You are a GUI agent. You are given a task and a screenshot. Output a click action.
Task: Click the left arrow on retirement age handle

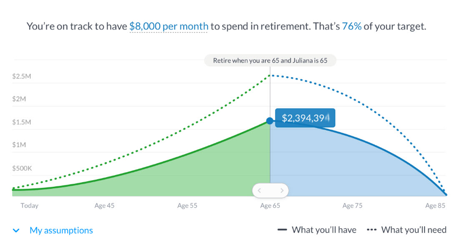[x=260, y=191]
